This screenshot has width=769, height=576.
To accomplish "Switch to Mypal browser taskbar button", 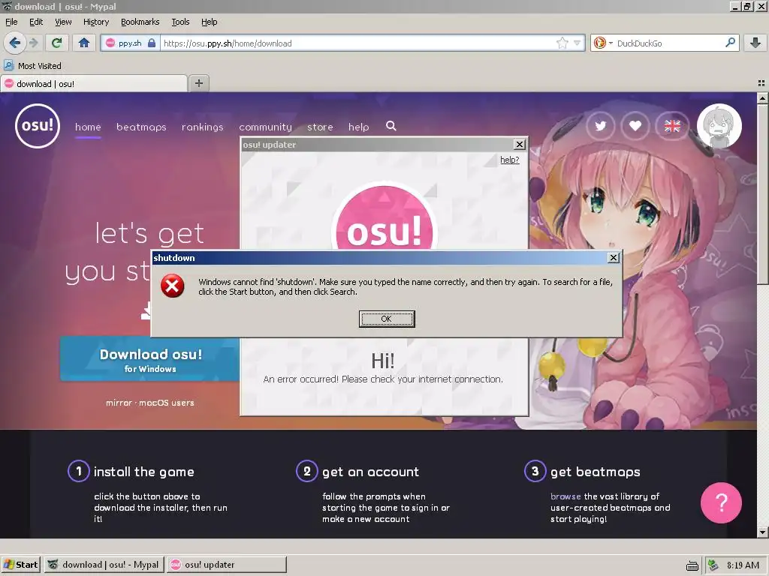I will 104,565.
